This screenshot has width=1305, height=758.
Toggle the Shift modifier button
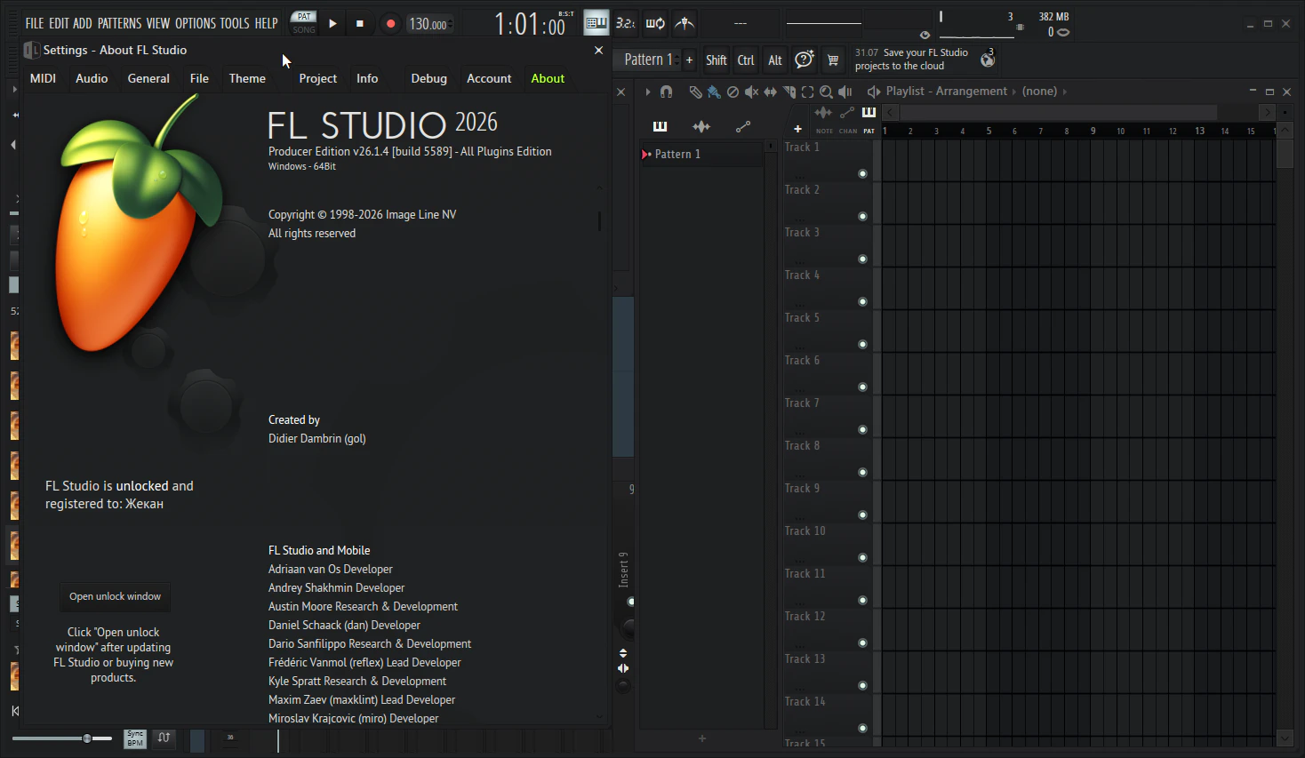[717, 60]
